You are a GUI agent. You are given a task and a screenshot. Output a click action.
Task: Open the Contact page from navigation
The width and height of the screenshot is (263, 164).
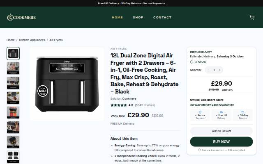tap(162, 17)
